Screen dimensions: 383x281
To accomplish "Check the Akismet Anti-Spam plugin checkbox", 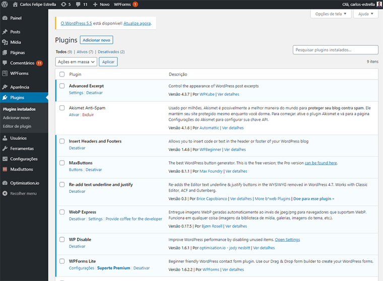I will (62, 108).
